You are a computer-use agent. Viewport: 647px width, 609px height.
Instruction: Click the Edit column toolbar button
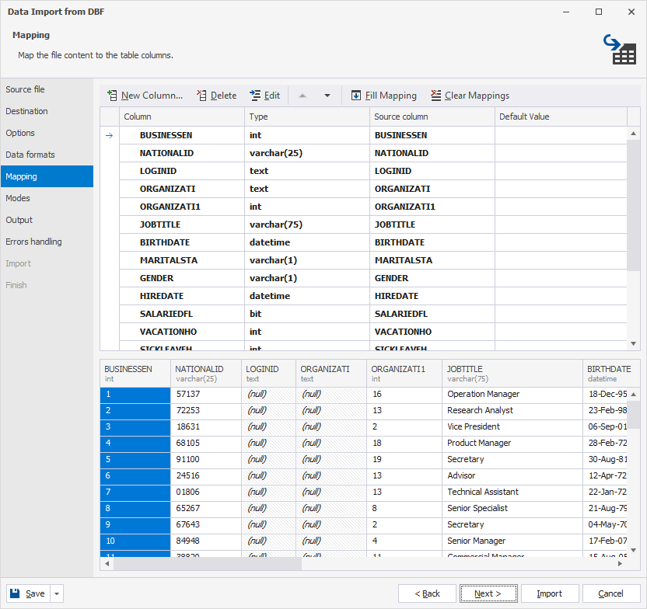265,96
